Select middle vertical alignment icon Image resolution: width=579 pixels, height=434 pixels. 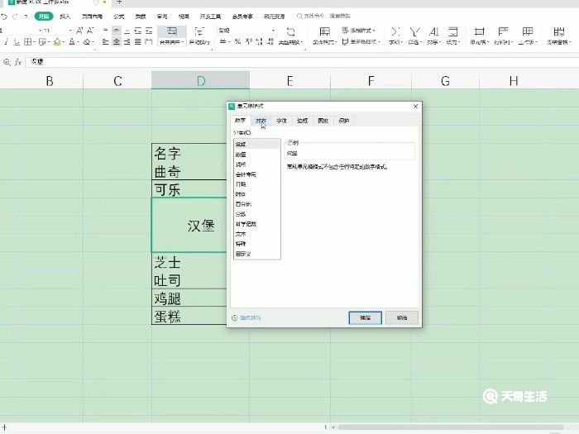click(117, 31)
